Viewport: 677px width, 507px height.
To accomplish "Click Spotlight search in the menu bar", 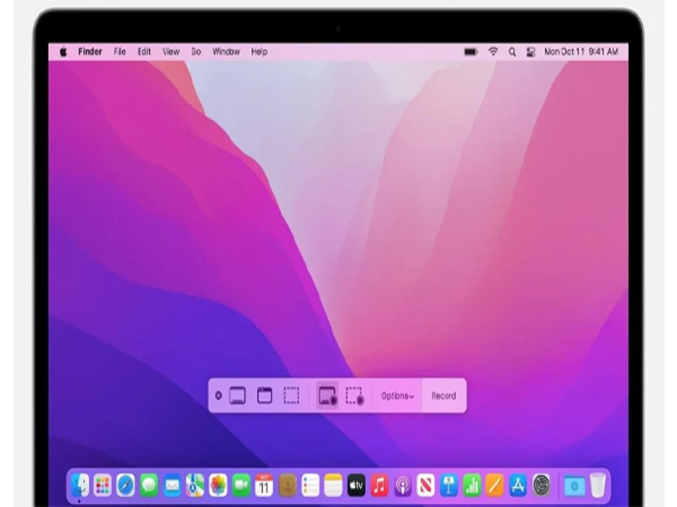I will (x=512, y=51).
